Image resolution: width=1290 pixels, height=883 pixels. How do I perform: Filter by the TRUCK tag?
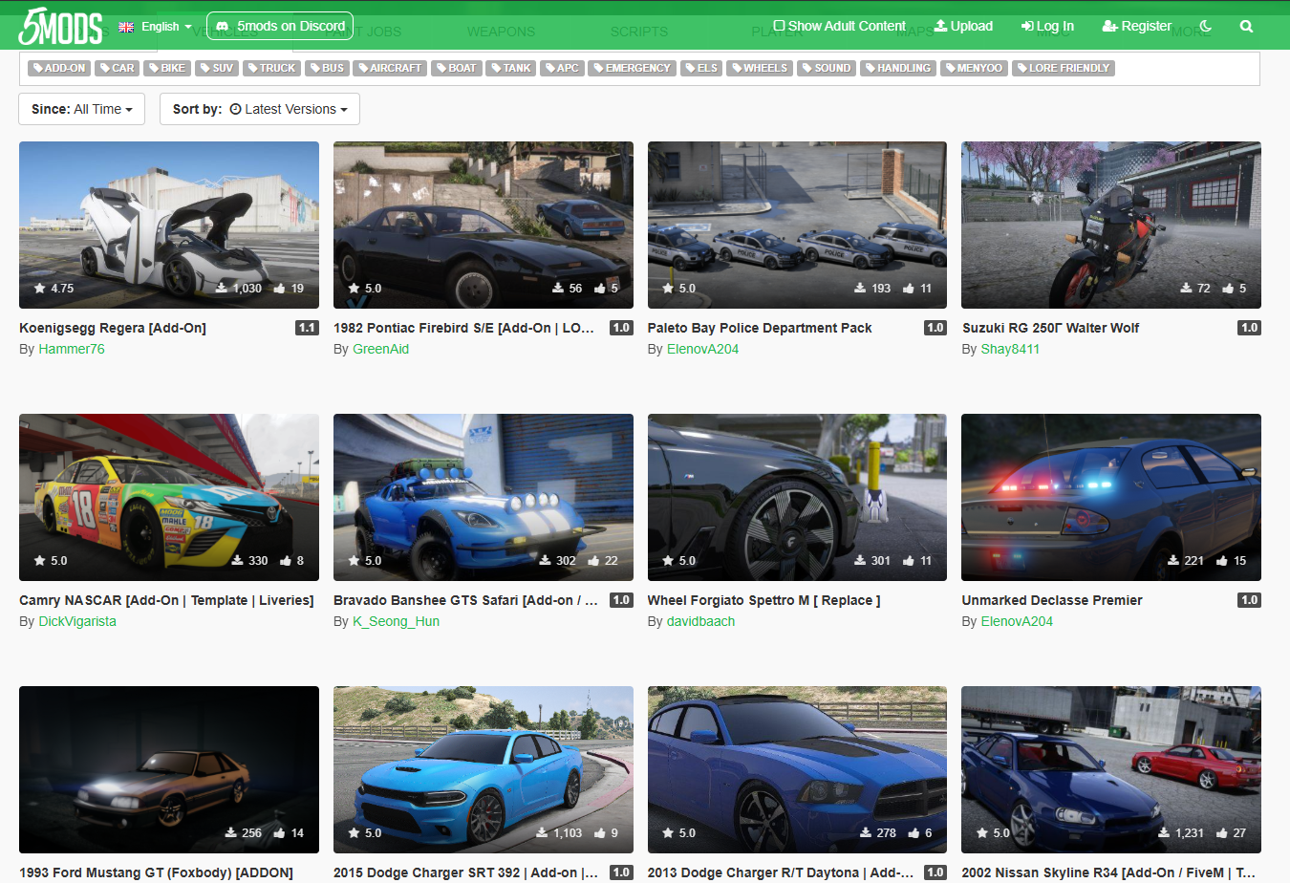click(x=271, y=68)
